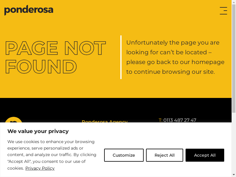
Task: Click the ponderosa logo in header
Action: [29, 10]
